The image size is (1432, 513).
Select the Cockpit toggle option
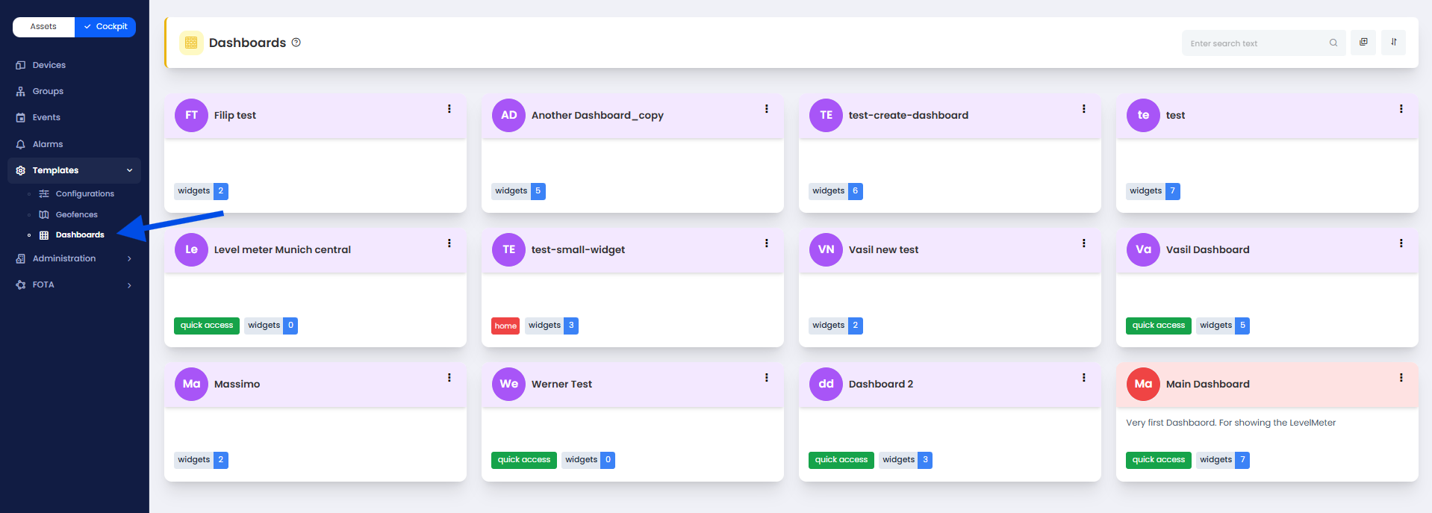(x=105, y=27)
